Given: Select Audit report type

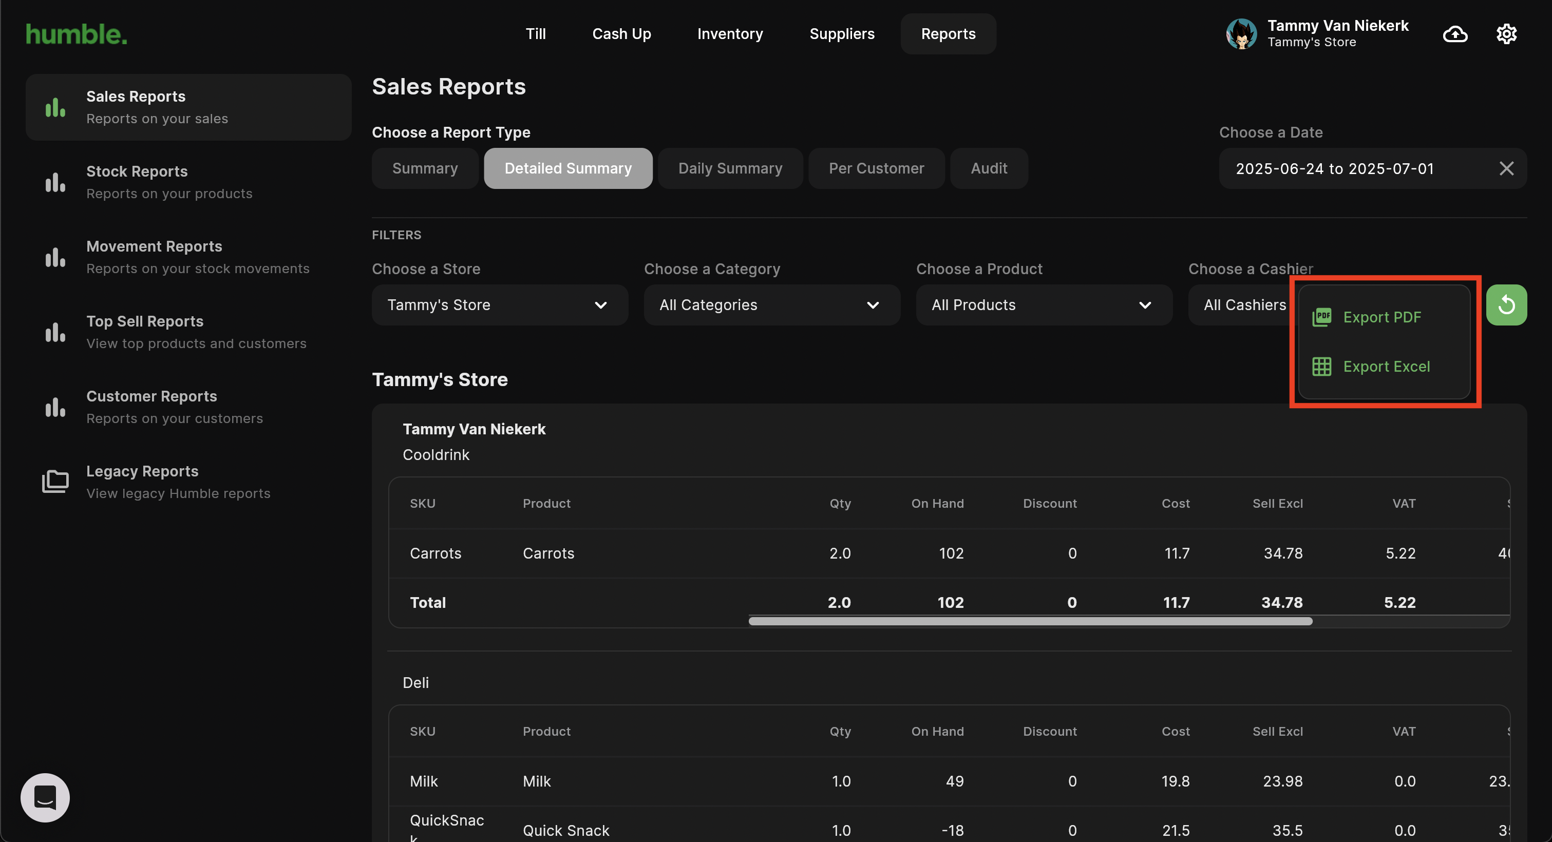Looking at the screenshot, I should point(989,168).
